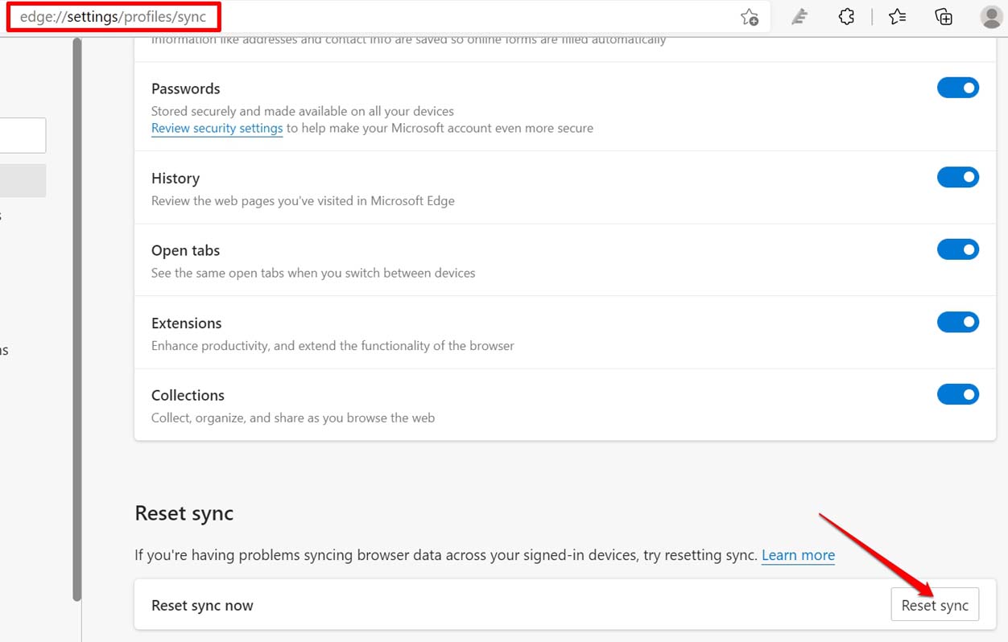
Task: Open the Review security settings link
Action: (217, 128)
